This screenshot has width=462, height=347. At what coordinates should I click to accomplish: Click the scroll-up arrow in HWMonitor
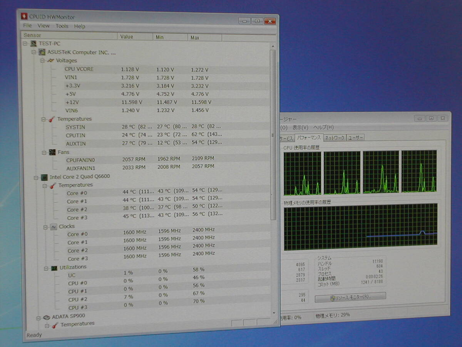pos(273,46)
